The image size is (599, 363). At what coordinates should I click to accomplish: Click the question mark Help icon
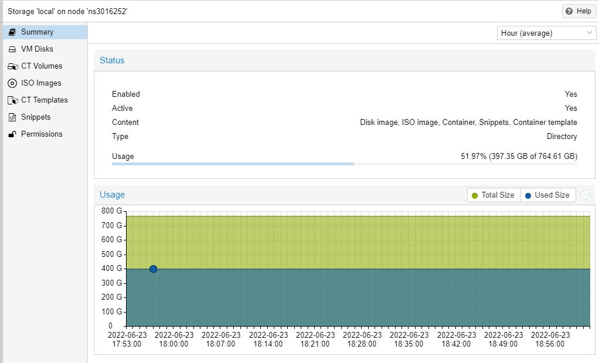pyautogui.click(x=569, y=11)
